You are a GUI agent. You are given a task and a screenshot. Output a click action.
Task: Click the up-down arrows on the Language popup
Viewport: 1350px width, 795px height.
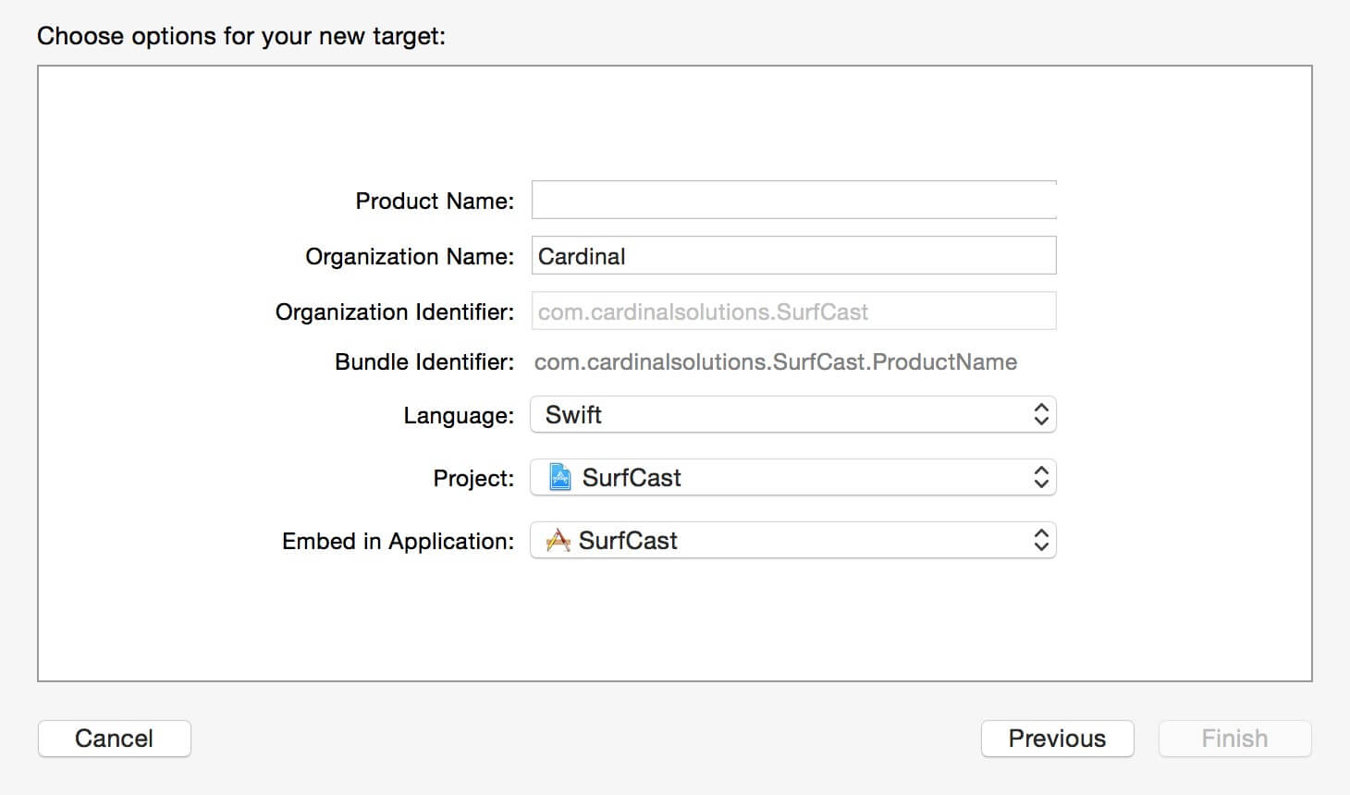coord(1040,414)
